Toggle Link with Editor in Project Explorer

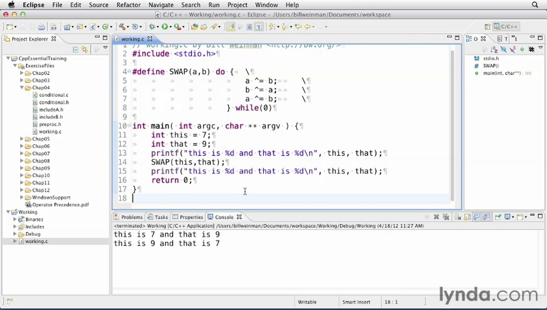pyautogui.click(x=84, y=50)
